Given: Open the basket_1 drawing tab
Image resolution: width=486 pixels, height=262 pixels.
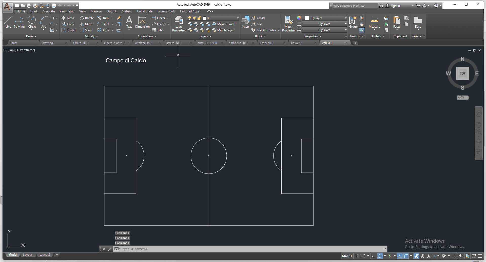Looking at the screenshot, I should tap(297, 43).
